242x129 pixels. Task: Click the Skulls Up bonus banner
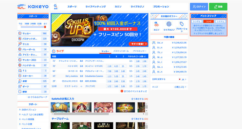(100, 30)
